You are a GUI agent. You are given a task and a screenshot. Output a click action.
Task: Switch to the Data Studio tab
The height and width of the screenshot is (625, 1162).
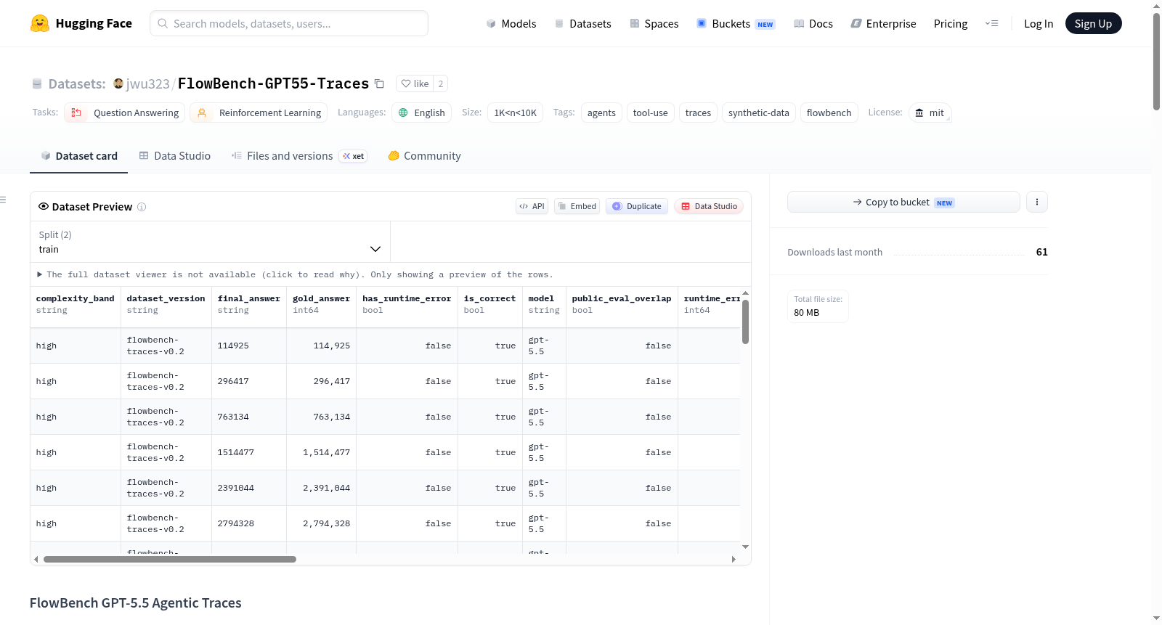tap(175, 155)
